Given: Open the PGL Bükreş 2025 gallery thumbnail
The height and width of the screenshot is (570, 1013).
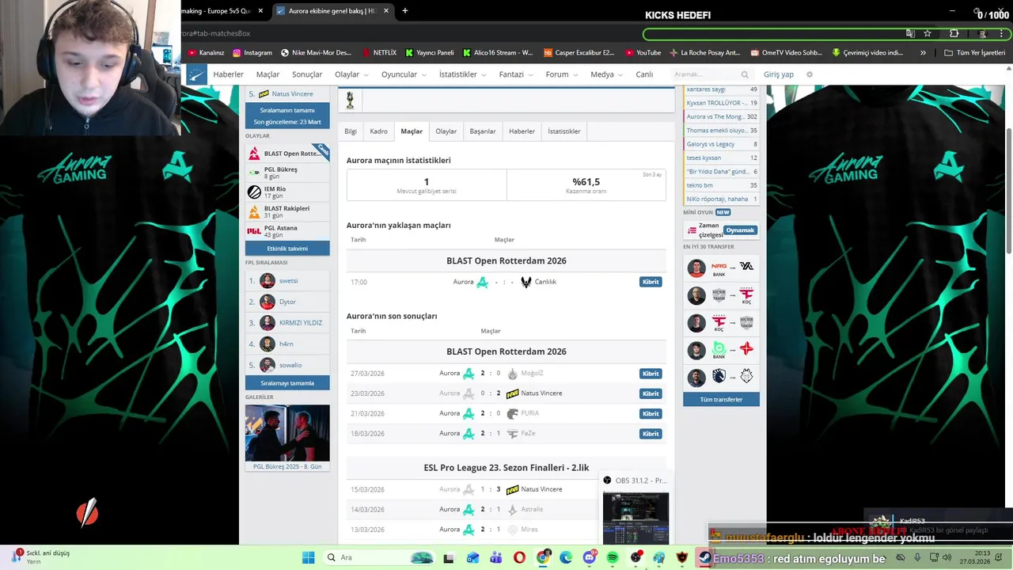Looking at the screenshot, I should (x=287, y=433).
